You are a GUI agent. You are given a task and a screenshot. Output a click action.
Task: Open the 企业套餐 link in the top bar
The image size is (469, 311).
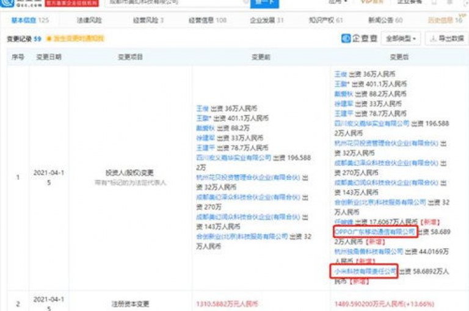pos(410,2)
